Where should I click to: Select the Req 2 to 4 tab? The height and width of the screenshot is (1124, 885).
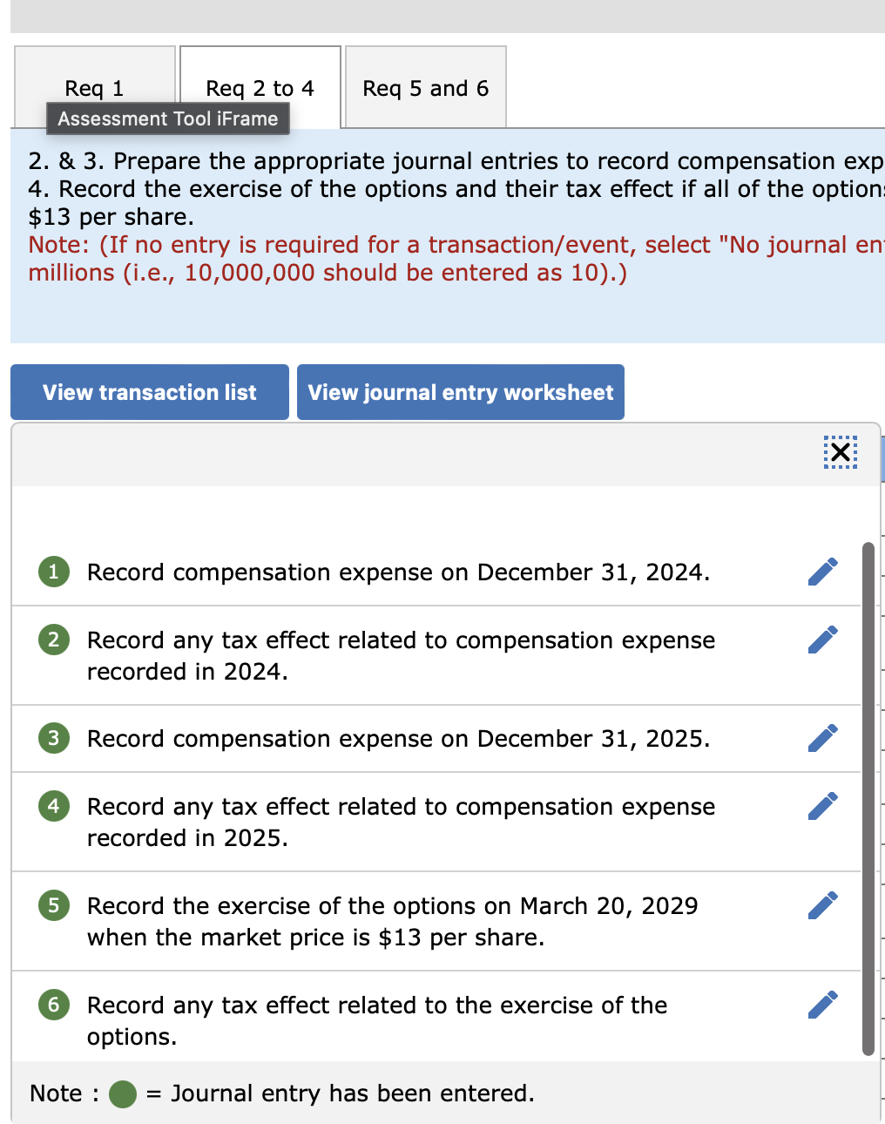[x=259, y=88]
